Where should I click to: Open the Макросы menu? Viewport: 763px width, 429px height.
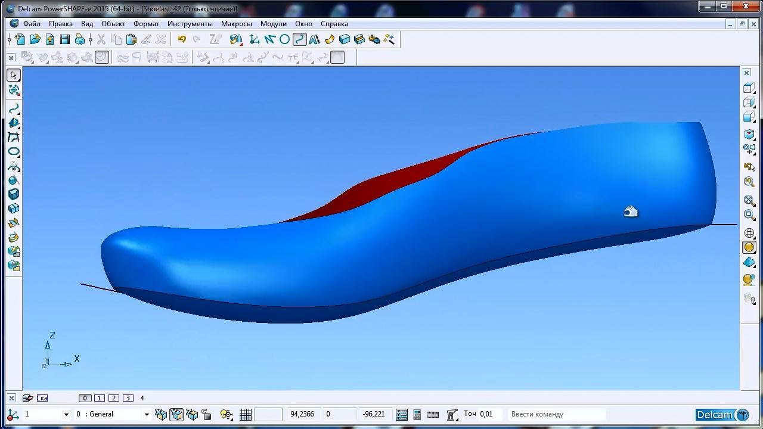(237, 24)
